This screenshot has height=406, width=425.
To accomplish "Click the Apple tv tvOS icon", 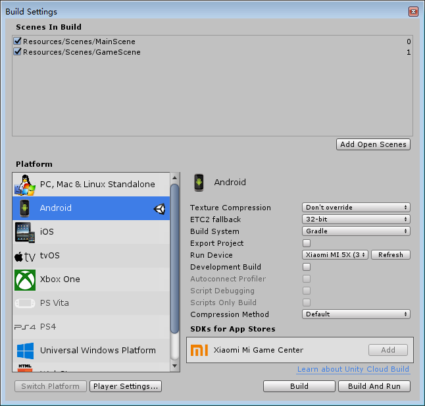I will tap(24, 256).
